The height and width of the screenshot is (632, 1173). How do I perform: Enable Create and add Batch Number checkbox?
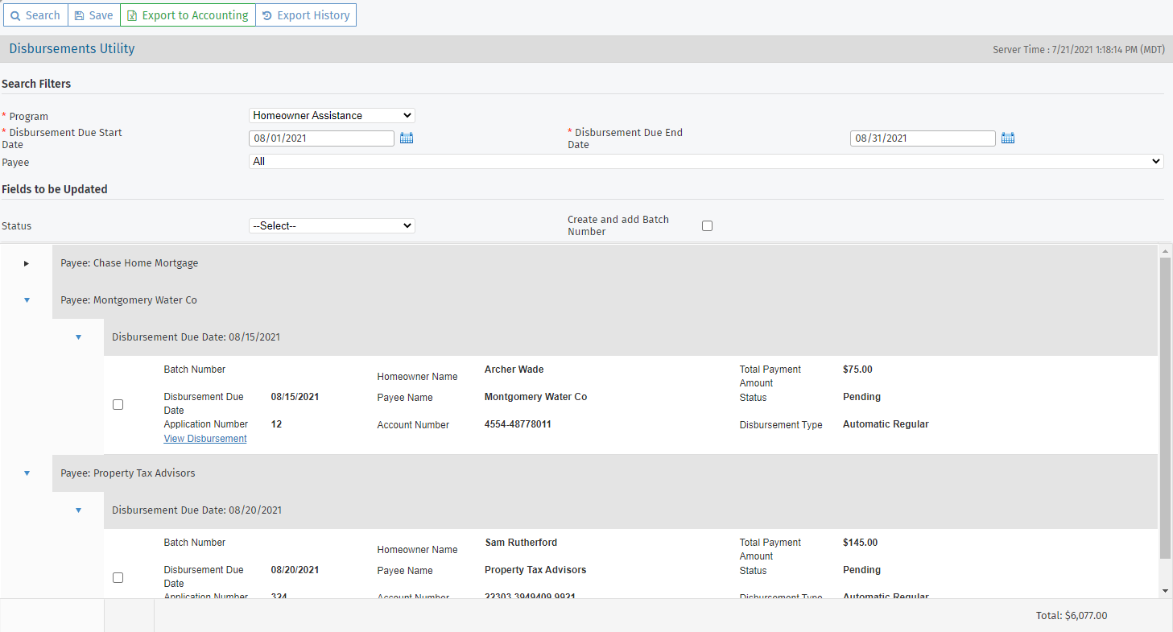(x=707, y=226)
